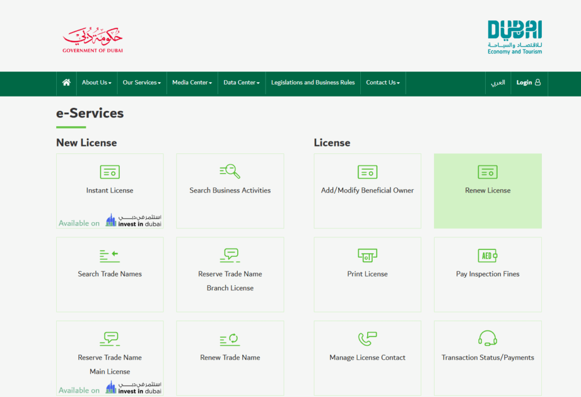Select the Renew Trade Name refresh icon
Screen dimensions: 581x397
[x=230, y=338]
